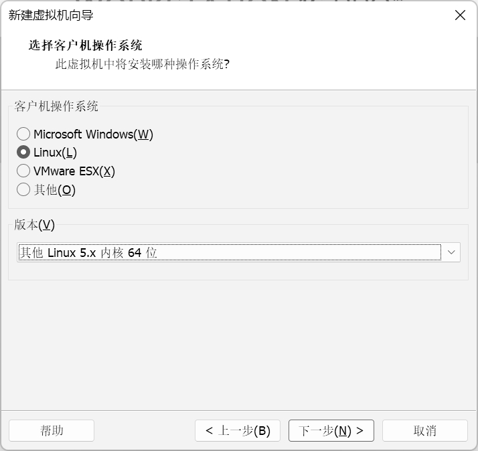Viewport: 478px width, 451px height.
Task: Click the 其他 Linux 5.x 内核 64 位 combo box
Action: tap(229, 252)
